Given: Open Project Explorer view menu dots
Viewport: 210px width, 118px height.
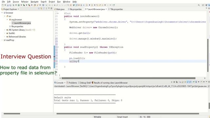Looking at the screenshot, I should pos(46,9).
